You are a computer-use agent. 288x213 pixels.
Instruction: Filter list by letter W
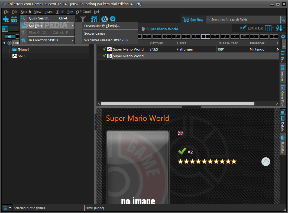[x=244, y=36]
